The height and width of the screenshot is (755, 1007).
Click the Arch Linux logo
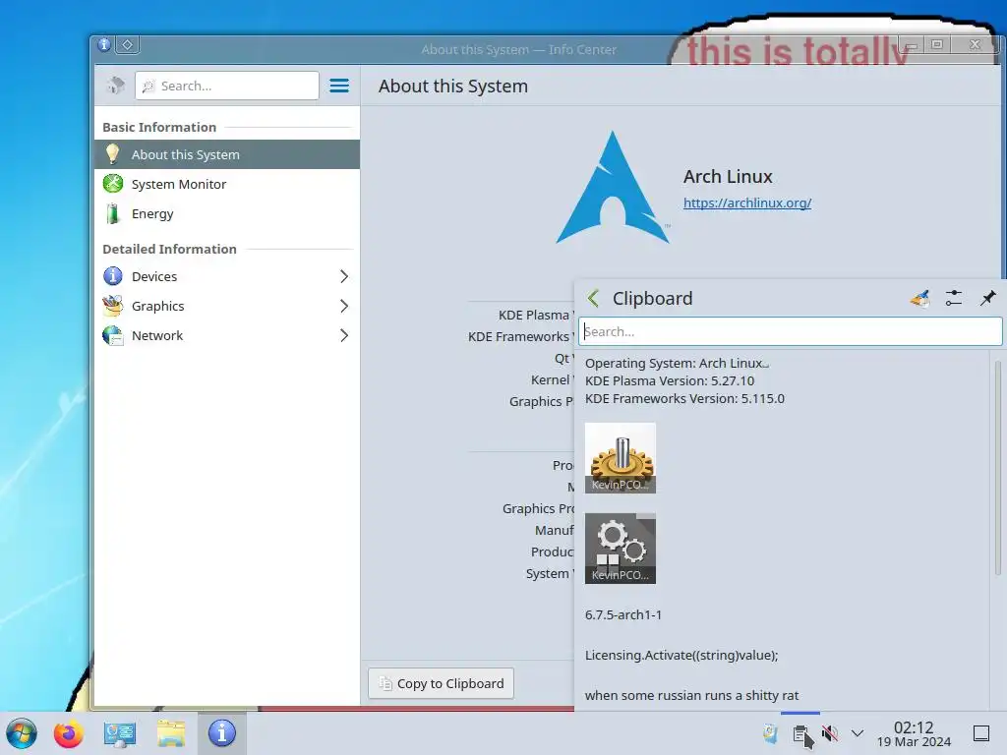613,188
